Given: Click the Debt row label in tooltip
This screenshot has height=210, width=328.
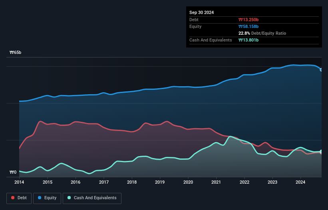Looking at the screenshot, I should pos(194,20).
